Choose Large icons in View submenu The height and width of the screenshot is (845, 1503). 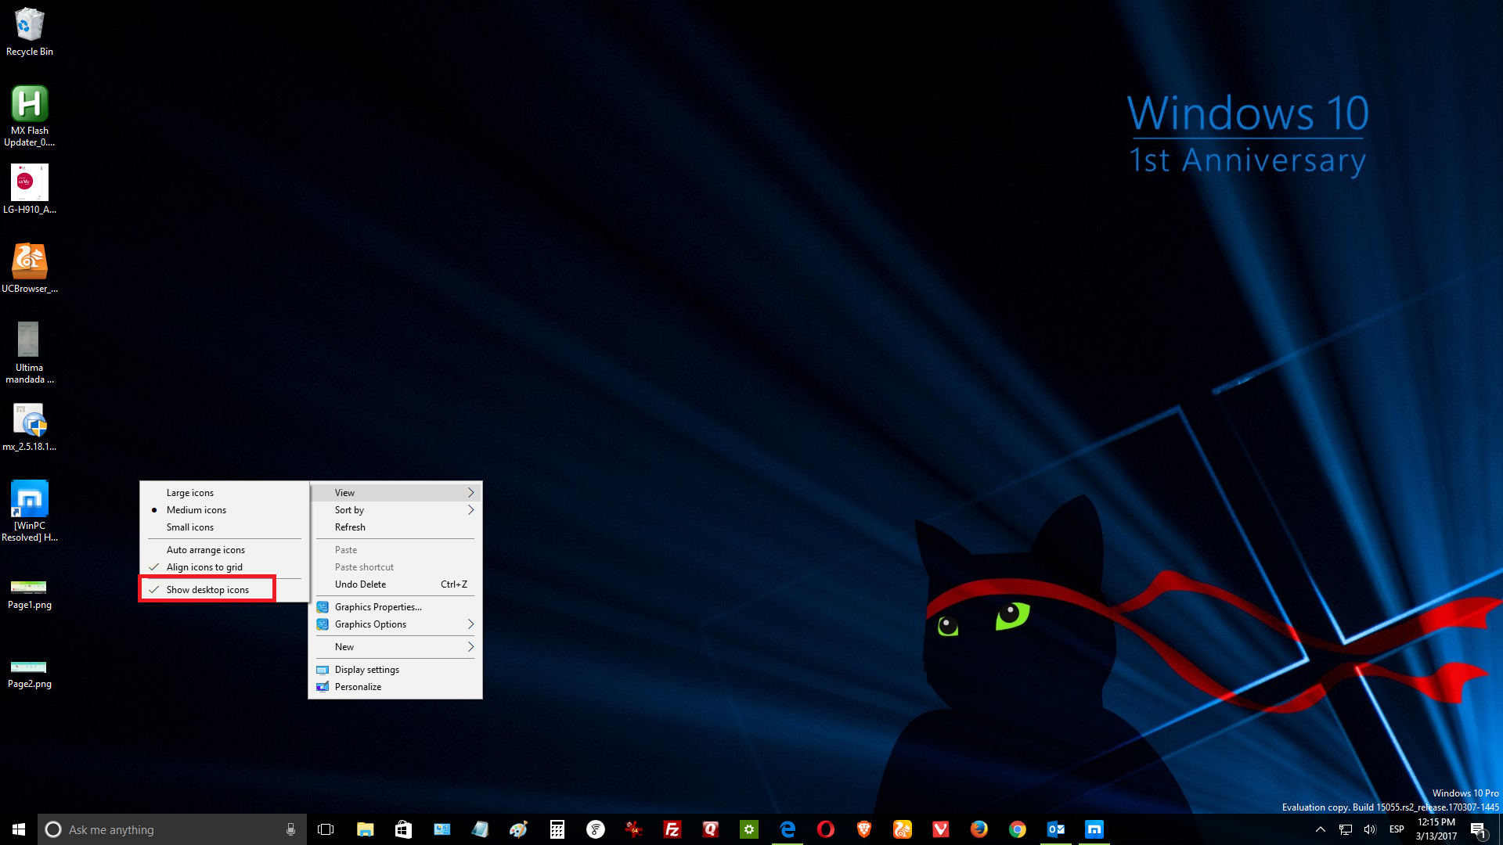point(225,493)
